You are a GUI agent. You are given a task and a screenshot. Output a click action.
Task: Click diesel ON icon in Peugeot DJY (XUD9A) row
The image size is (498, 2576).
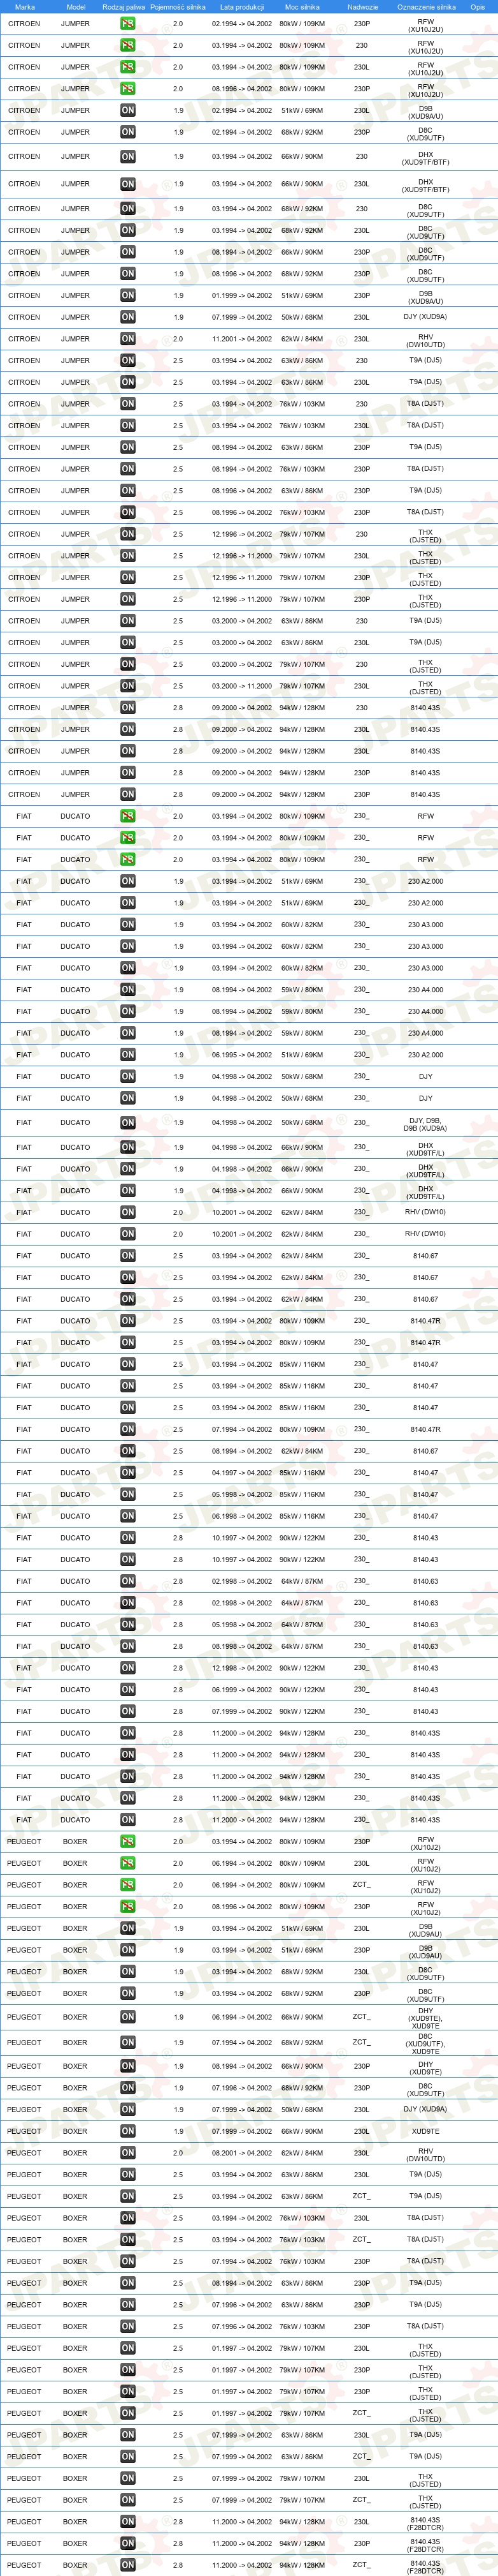click(128, 2109)
